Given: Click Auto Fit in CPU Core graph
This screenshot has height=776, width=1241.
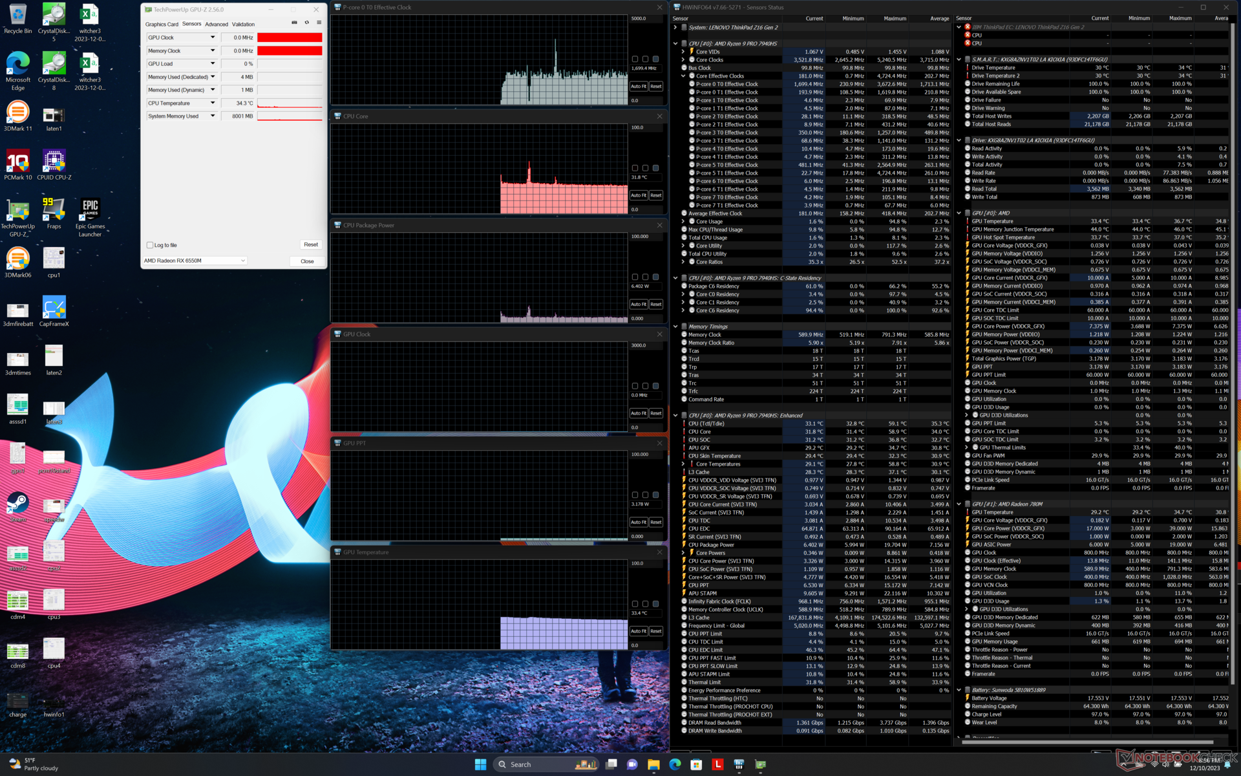Looking at the screenshot, I should [638, 195].
